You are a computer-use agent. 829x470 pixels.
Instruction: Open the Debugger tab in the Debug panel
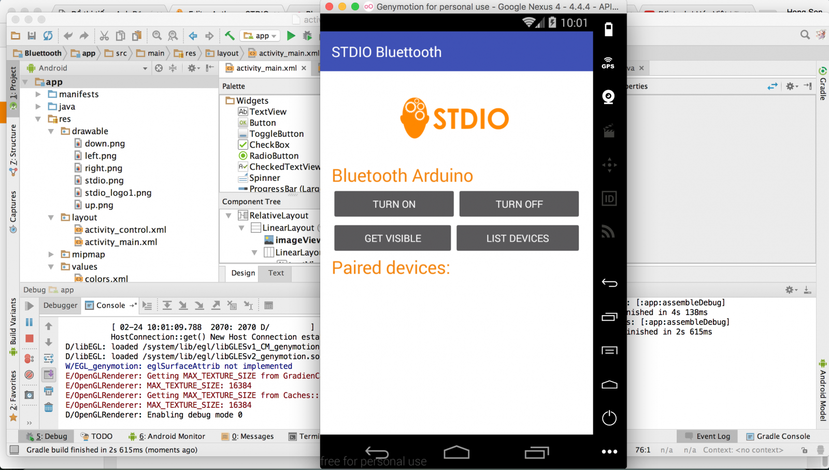click(x=60, y=305)
